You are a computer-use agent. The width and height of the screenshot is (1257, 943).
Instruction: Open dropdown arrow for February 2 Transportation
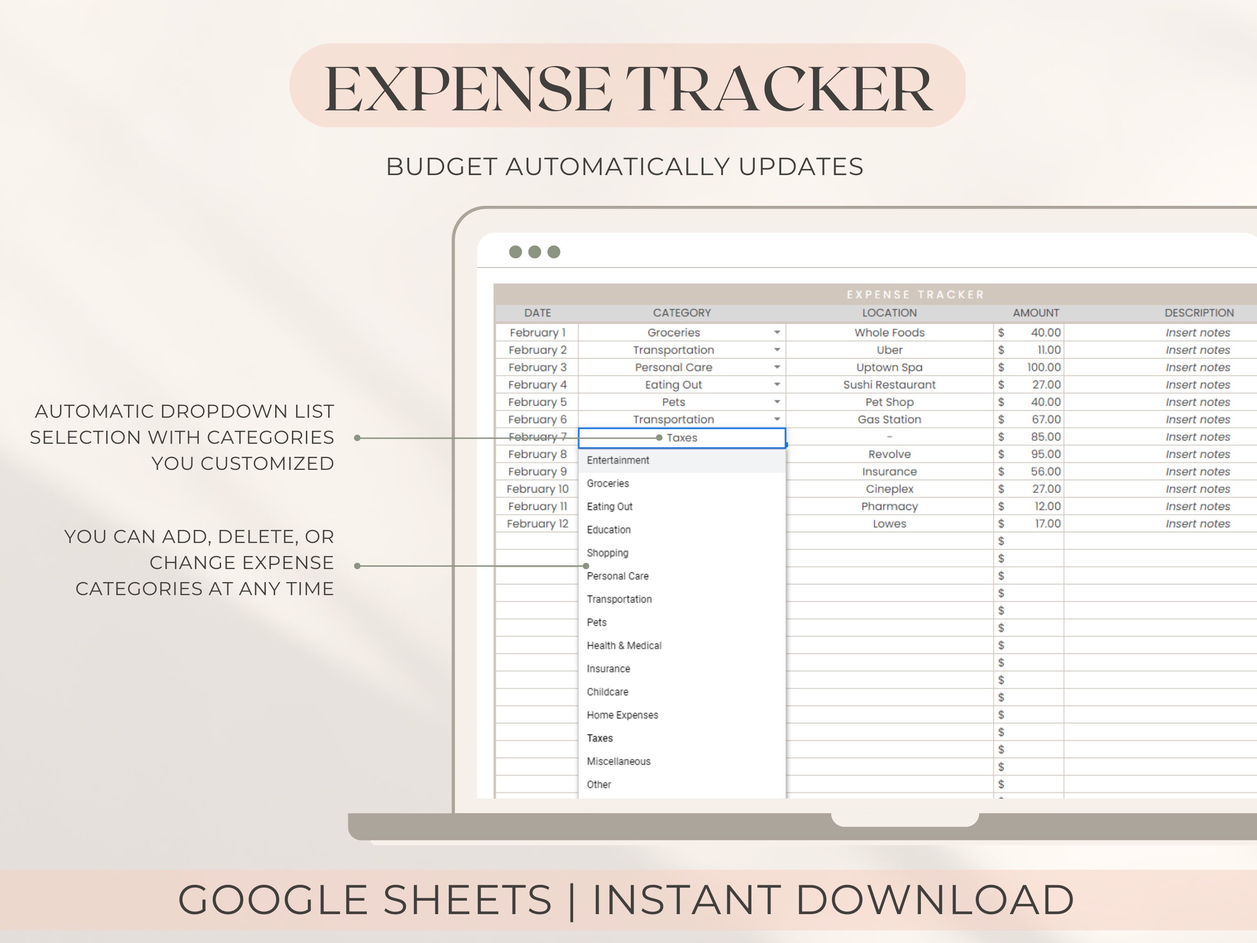[x=777, y=350]
